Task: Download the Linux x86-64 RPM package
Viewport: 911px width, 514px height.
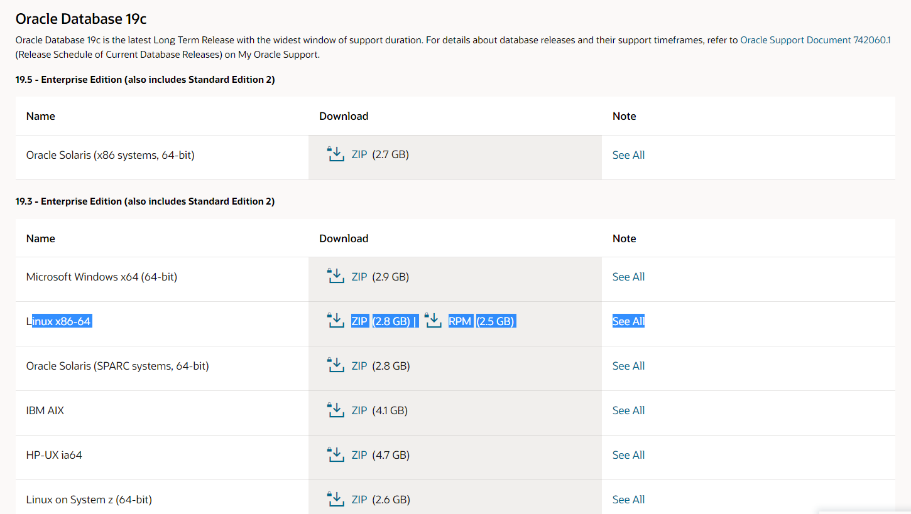Action: pyautogui.click(x=460, y=321)
